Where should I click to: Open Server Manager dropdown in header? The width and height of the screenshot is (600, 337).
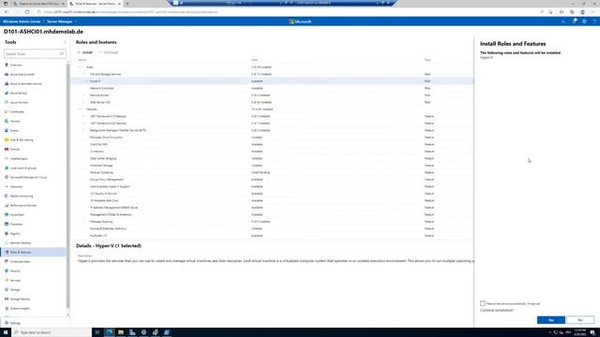[x=62, y=22]
